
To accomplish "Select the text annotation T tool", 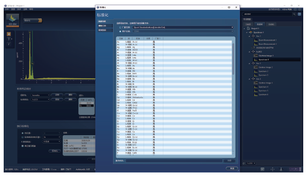I will [x=9, y=39].
